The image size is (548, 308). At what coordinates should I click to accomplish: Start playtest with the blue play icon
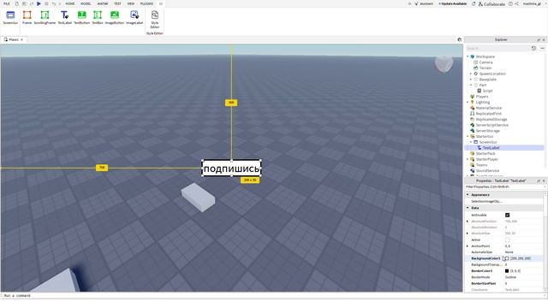pos(39,3)
